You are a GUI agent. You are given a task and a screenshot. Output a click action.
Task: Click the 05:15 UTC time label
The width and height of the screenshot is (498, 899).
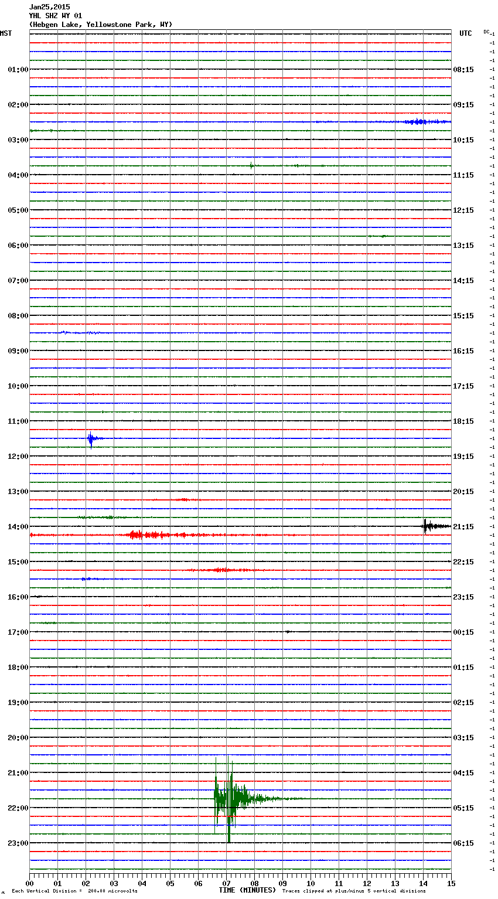[463, 808]
